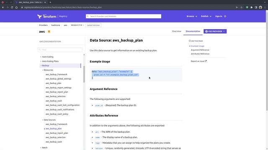The height and width of the screenshot is (150, 268).
Task: Open aws_backup_vault under Resources
Action: click(54, 101)
